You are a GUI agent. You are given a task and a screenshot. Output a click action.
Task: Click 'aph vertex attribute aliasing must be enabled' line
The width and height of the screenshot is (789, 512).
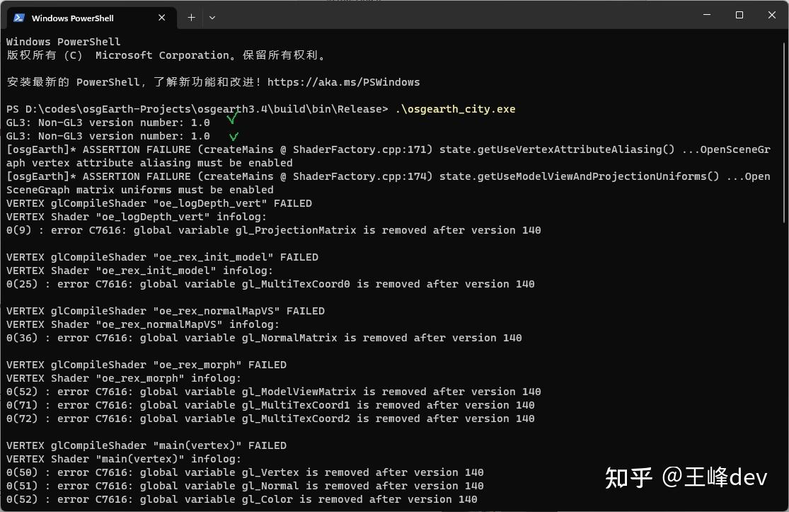(149, 163)
